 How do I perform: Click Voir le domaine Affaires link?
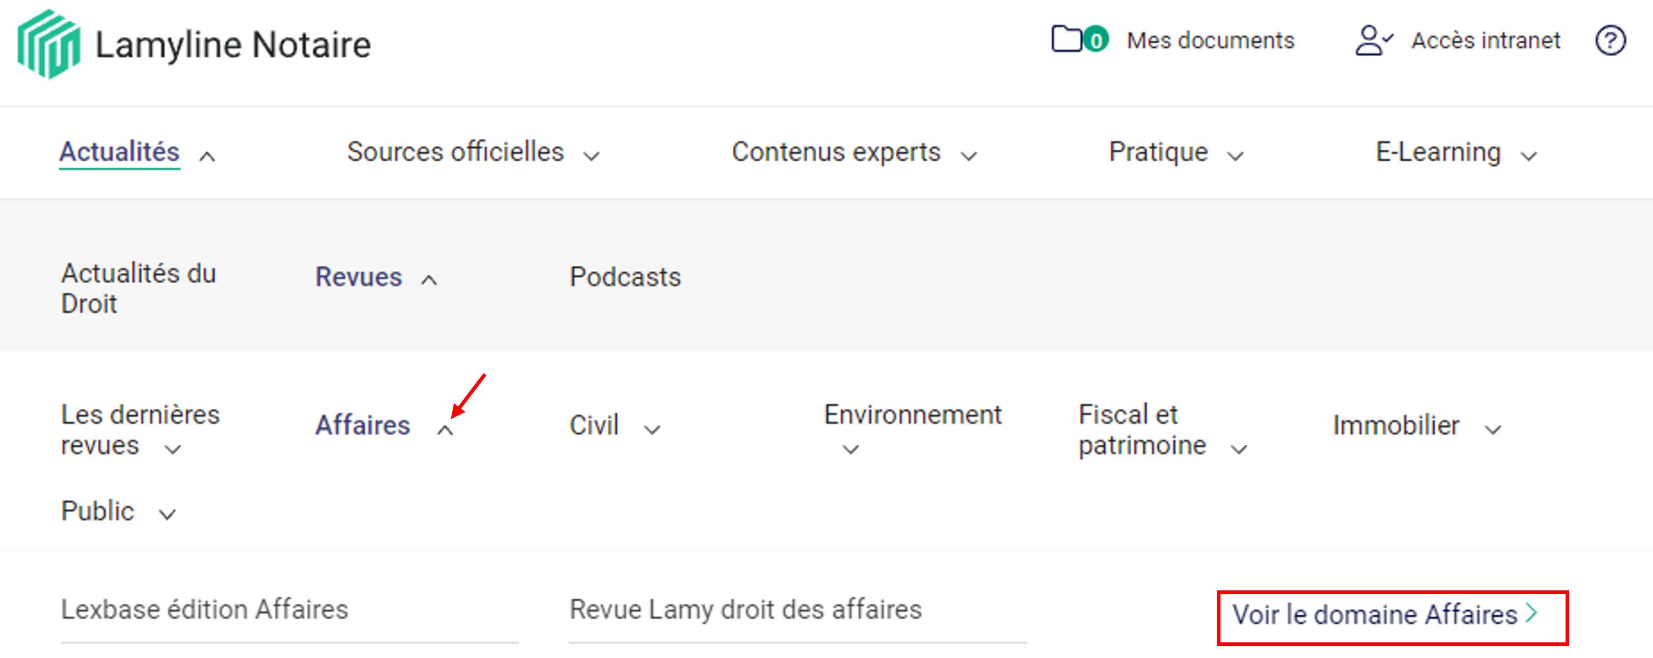(x=1374, y=614)
